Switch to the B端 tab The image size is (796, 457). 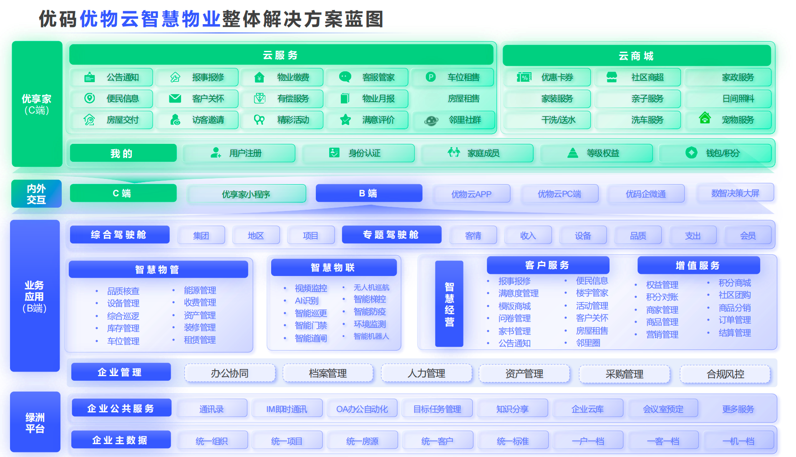pos(369,193)
